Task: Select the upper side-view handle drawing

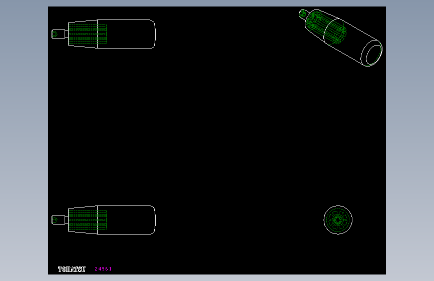Action: [104, 34]
